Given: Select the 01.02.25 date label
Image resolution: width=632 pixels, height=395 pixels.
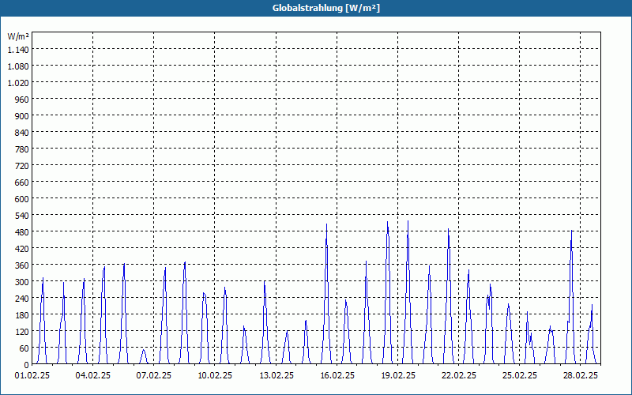Looking at the screenshot, I should [x=32, y=376].
